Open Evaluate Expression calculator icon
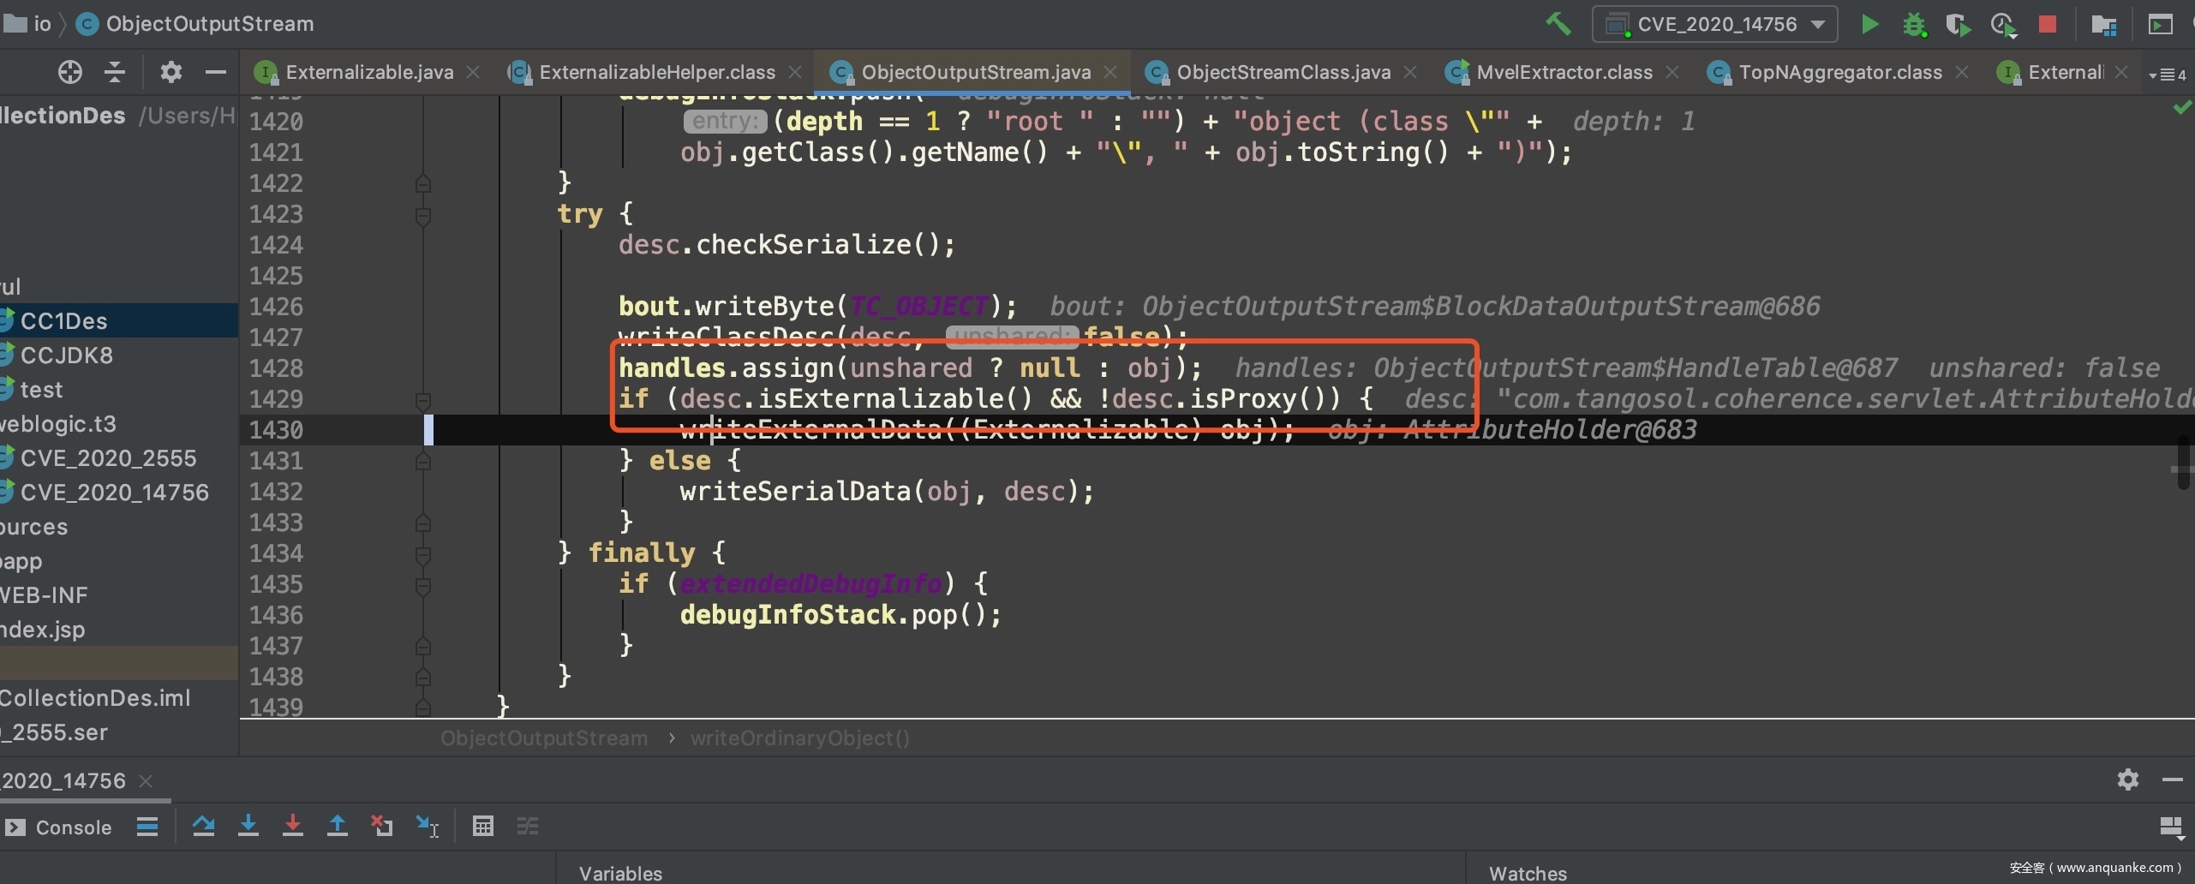 (x=483, y=826)
